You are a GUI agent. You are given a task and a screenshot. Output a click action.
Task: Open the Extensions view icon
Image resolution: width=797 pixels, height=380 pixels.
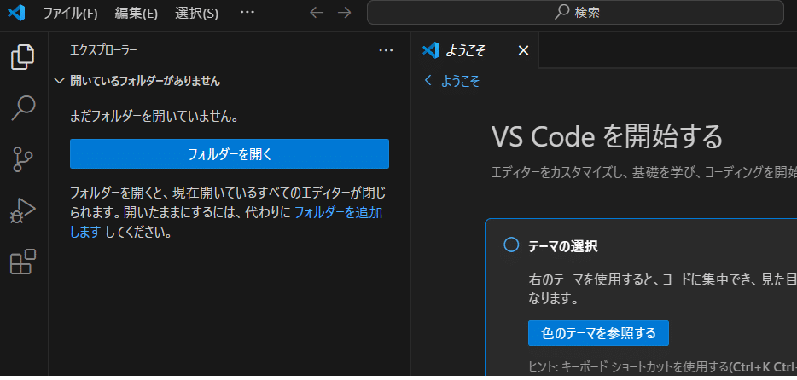pyautogui.click(x=23, y=262)
